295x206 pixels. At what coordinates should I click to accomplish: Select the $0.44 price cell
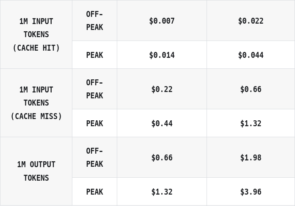(x=162, y=123)
